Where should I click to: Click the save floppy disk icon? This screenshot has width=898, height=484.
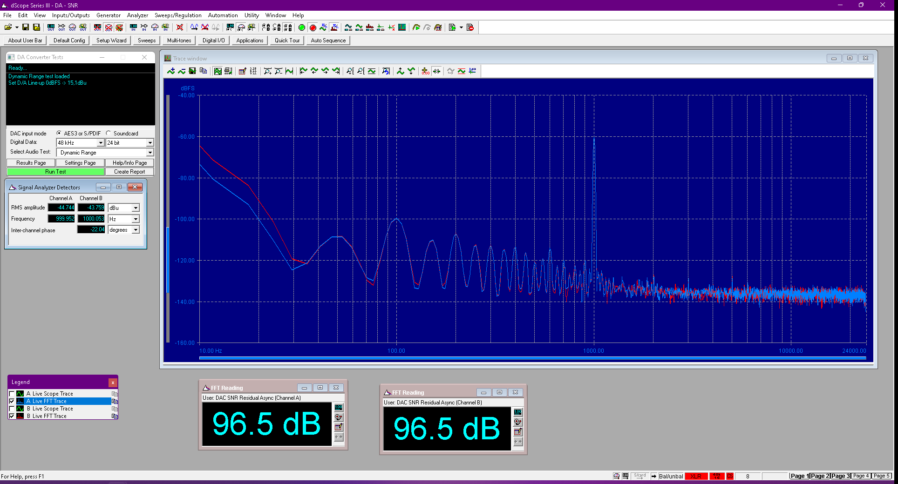point(26,27)
